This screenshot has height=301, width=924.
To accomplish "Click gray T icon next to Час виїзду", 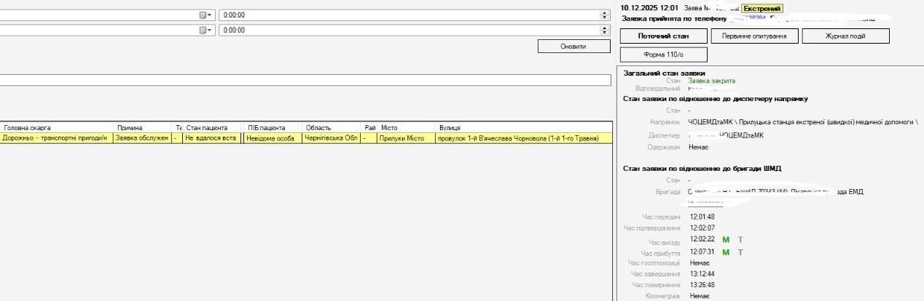I will [741, 240].
